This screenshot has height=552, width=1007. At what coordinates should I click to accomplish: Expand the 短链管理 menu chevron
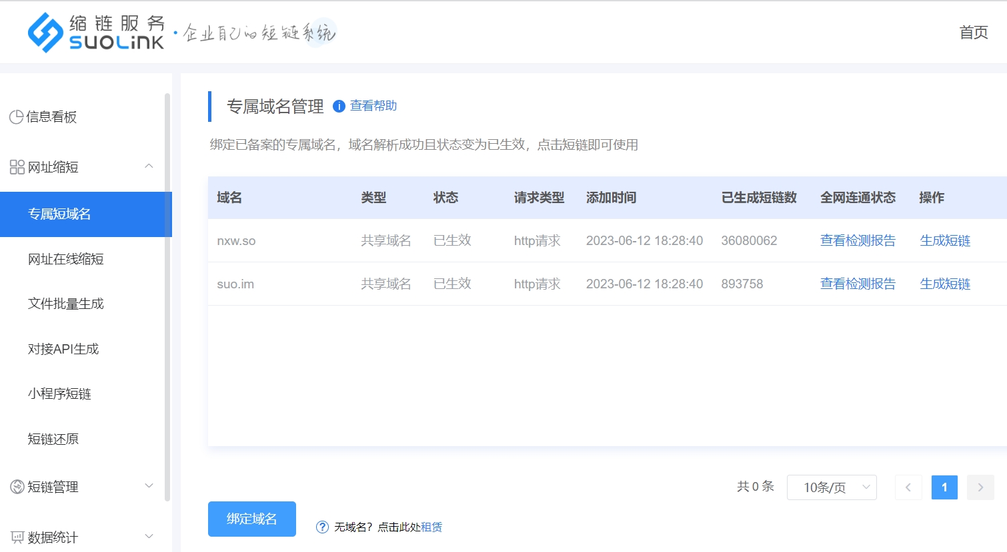(x=149, y=486)
